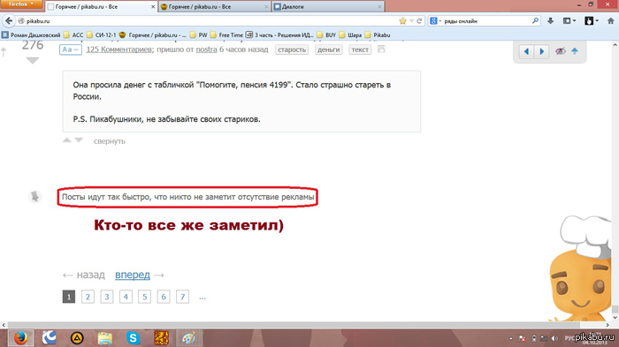The height and width of the screenshot is (347, 619).
Task: Go to page 5
Action: [x=144, y=297]
